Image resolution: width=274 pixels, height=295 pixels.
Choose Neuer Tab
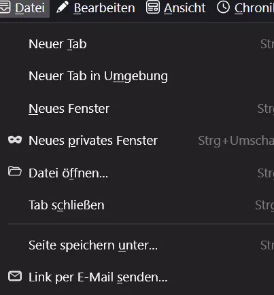click(138, 44)
